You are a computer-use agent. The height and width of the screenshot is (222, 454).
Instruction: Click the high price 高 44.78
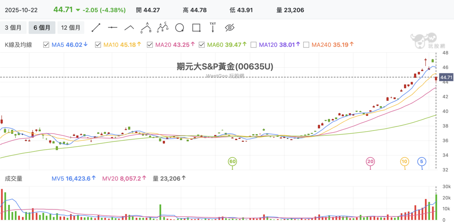pos(194,10)
